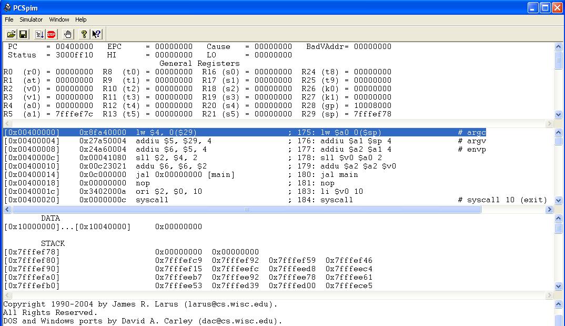Open a file with the folder icon
This screenshot has width=565, height=326.
pyautogui.click(x=11, y=34)
